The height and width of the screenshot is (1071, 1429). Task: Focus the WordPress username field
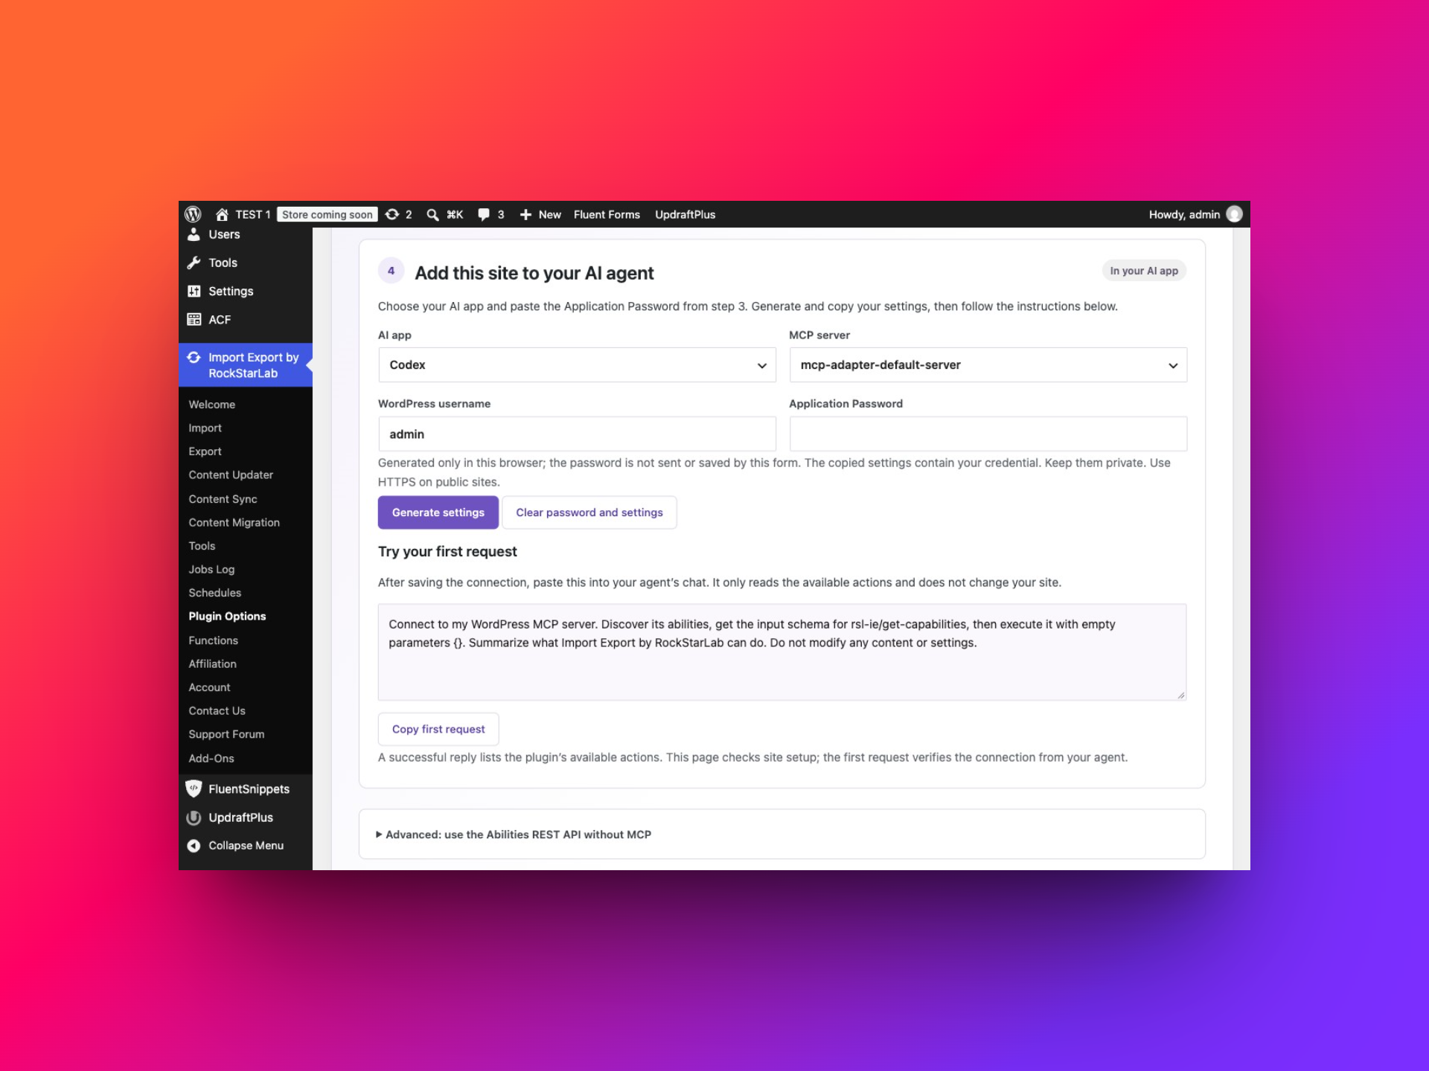click(577, 434)
